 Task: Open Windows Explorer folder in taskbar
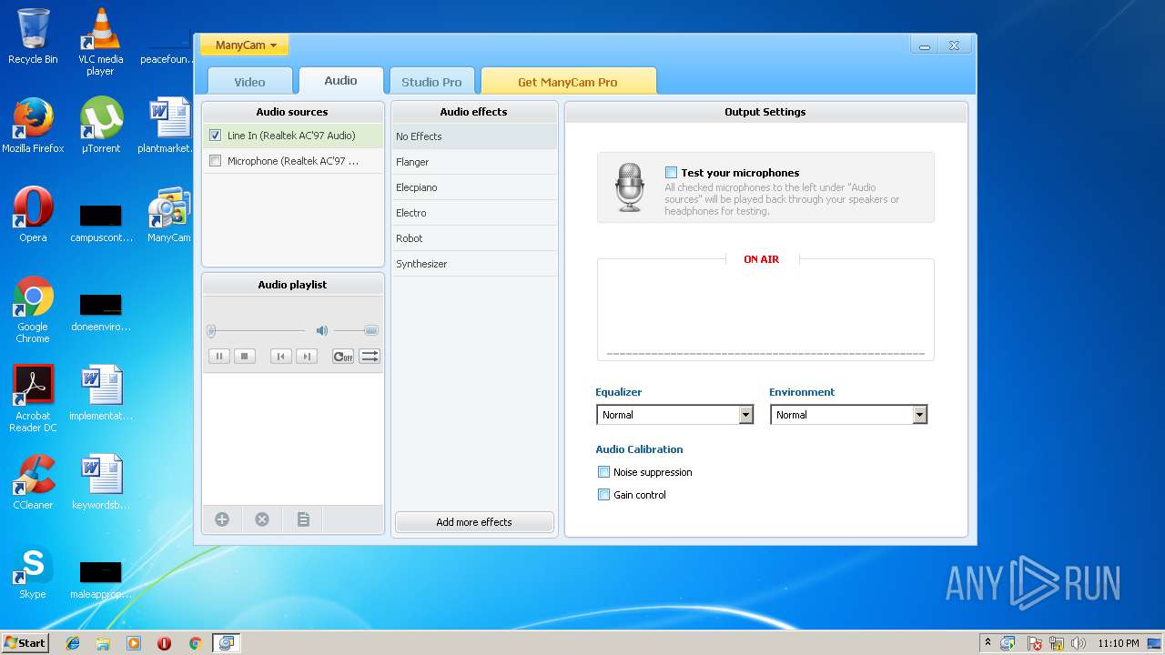pyautogui.click(x=103, y=643)
